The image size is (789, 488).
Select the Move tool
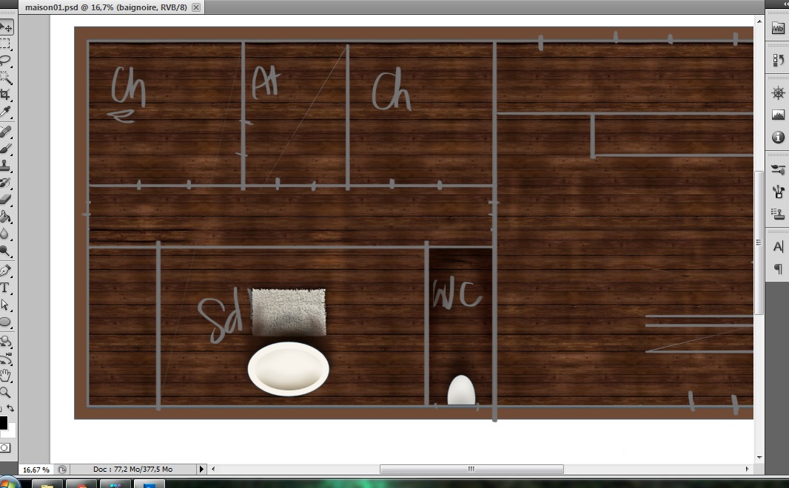point(6,28)
